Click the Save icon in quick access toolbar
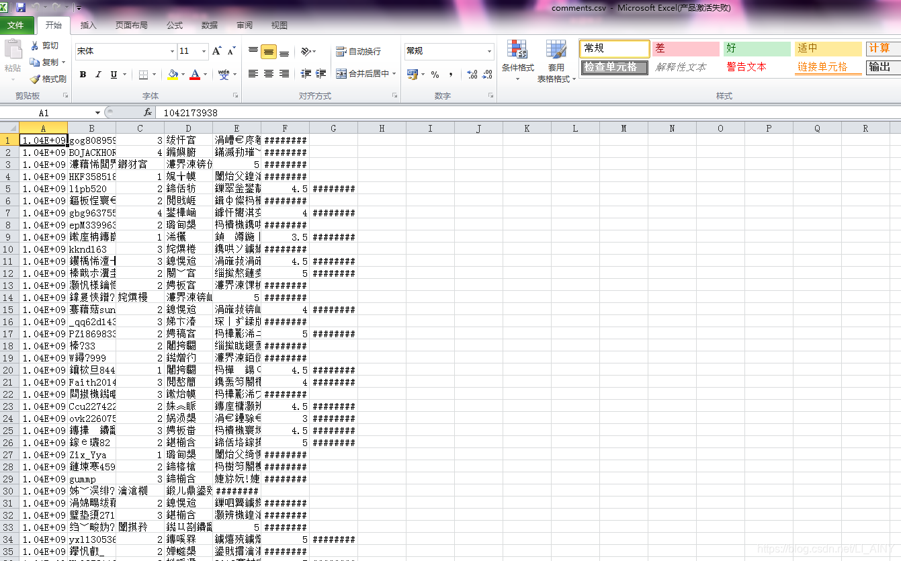This screenshot has height=561, width=901. click(x=21, y=7)
